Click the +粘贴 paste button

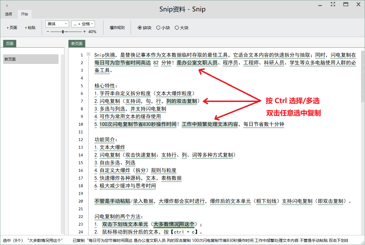pos(30,28)
